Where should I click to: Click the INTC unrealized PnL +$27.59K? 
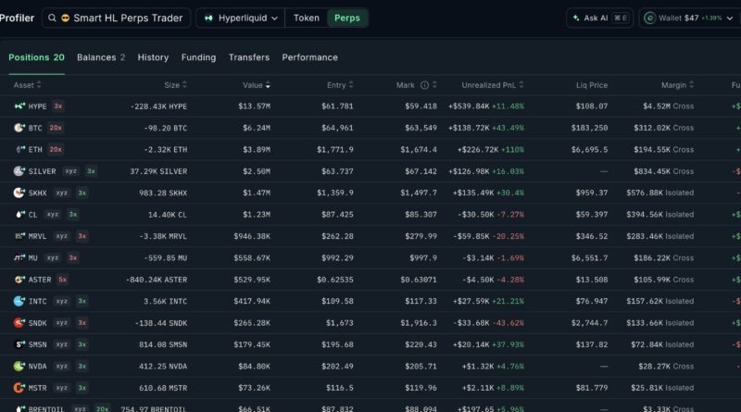pyautogui.click(x=471, y=301)
